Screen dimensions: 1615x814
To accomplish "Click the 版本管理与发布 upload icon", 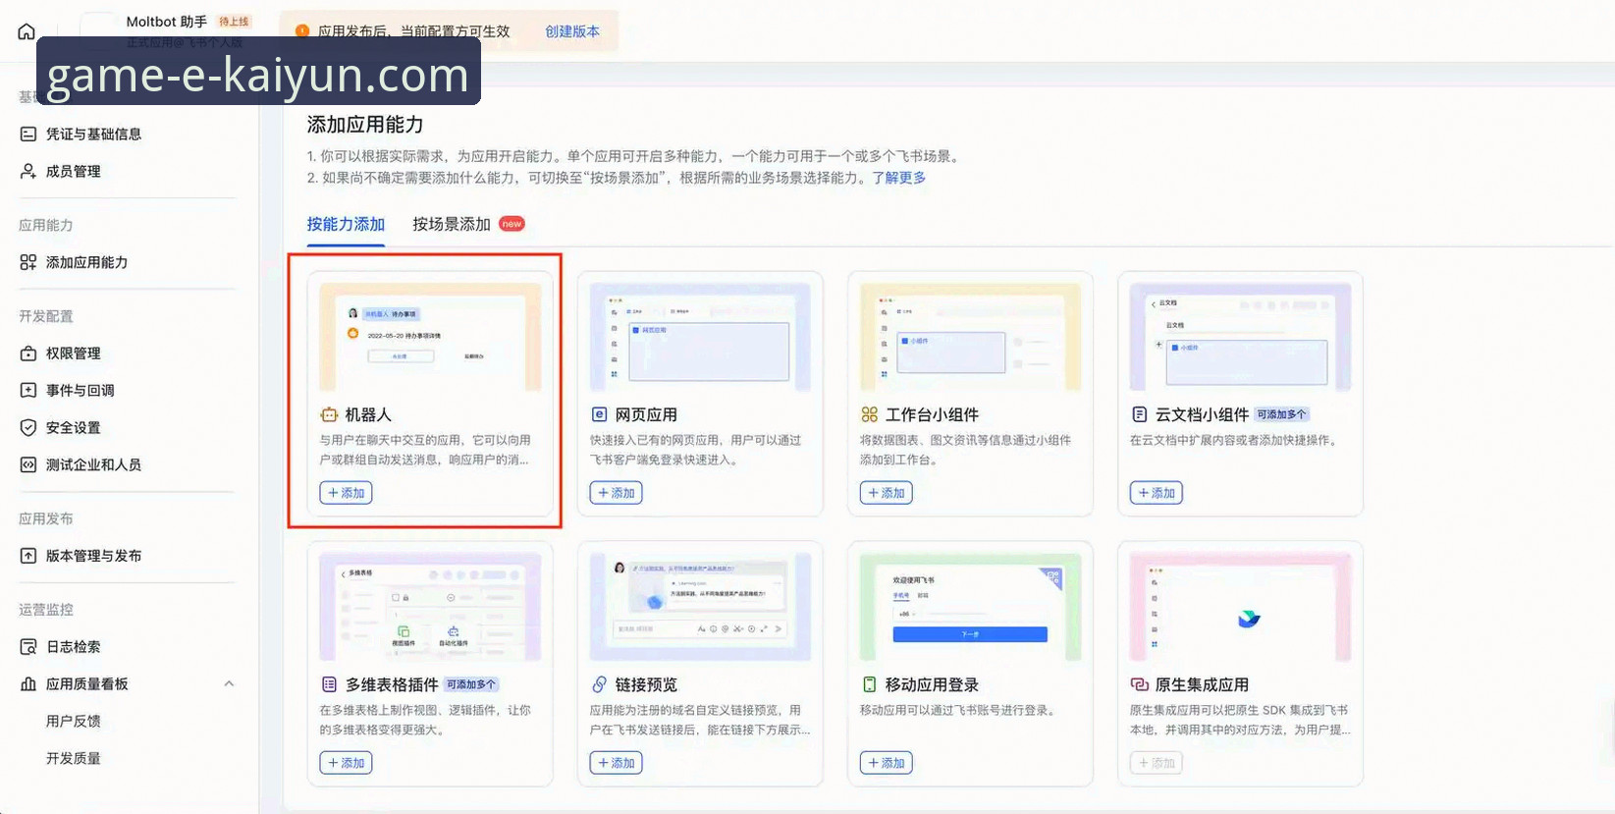I will [28, 556].
